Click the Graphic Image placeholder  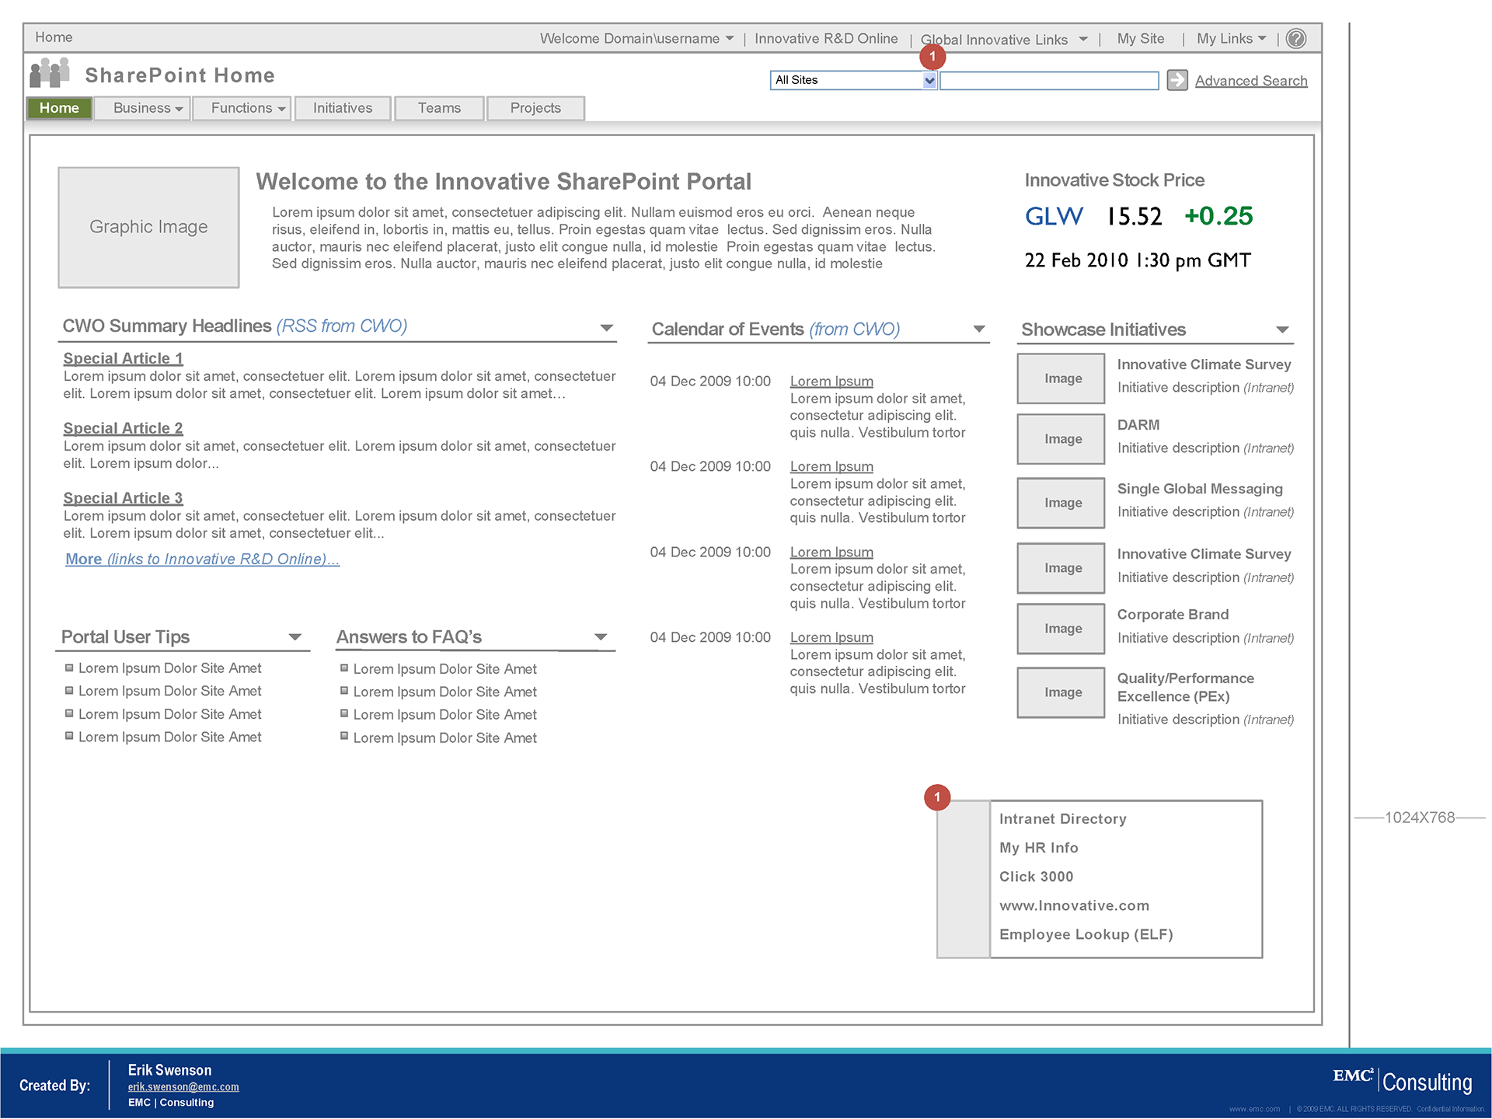pos(148,227)
